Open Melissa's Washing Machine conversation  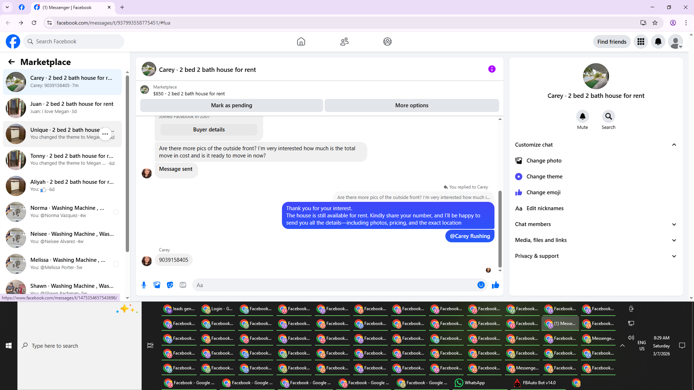62,264
